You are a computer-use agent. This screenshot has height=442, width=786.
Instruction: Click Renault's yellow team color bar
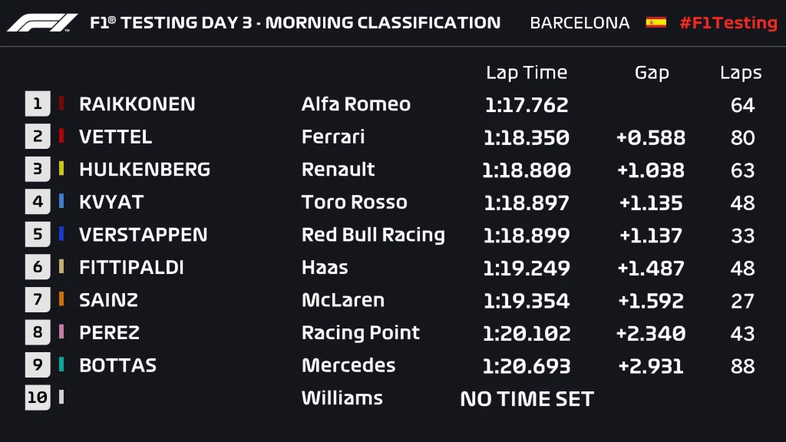click(61, 169)
